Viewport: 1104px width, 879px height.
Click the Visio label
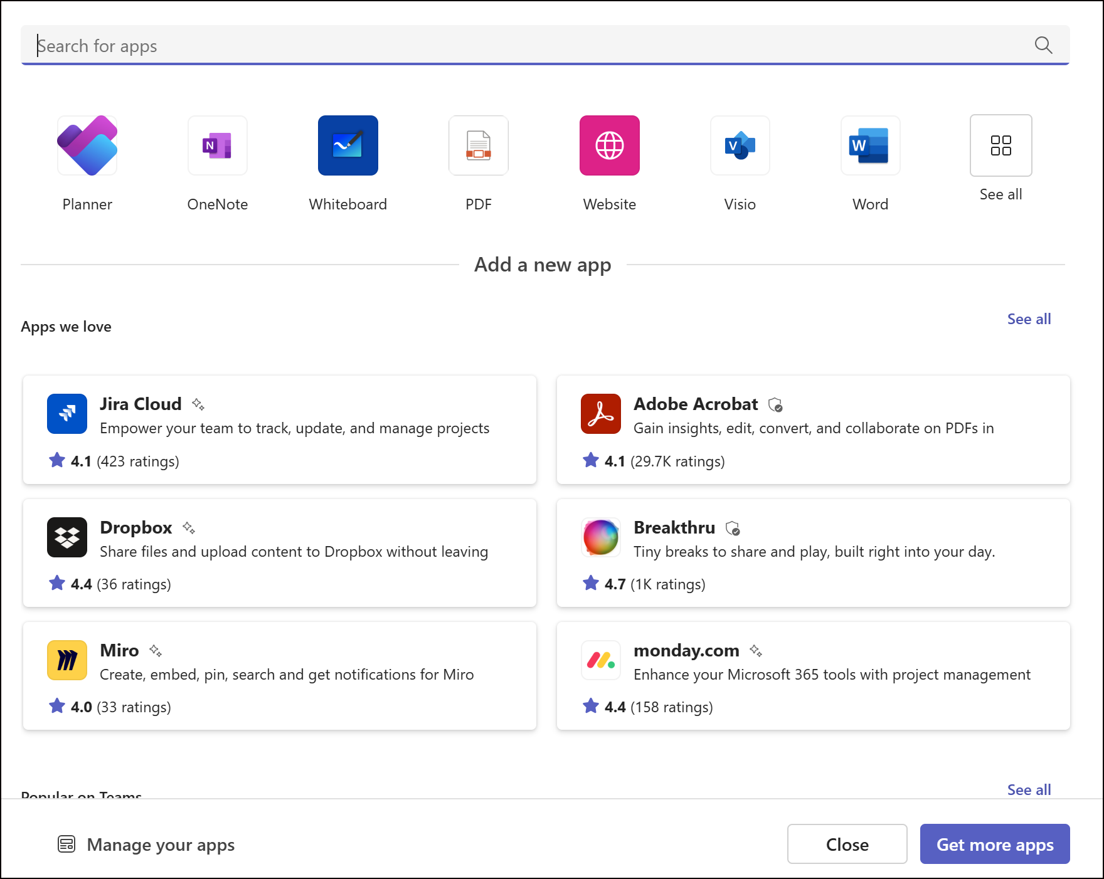coord(740,204)
